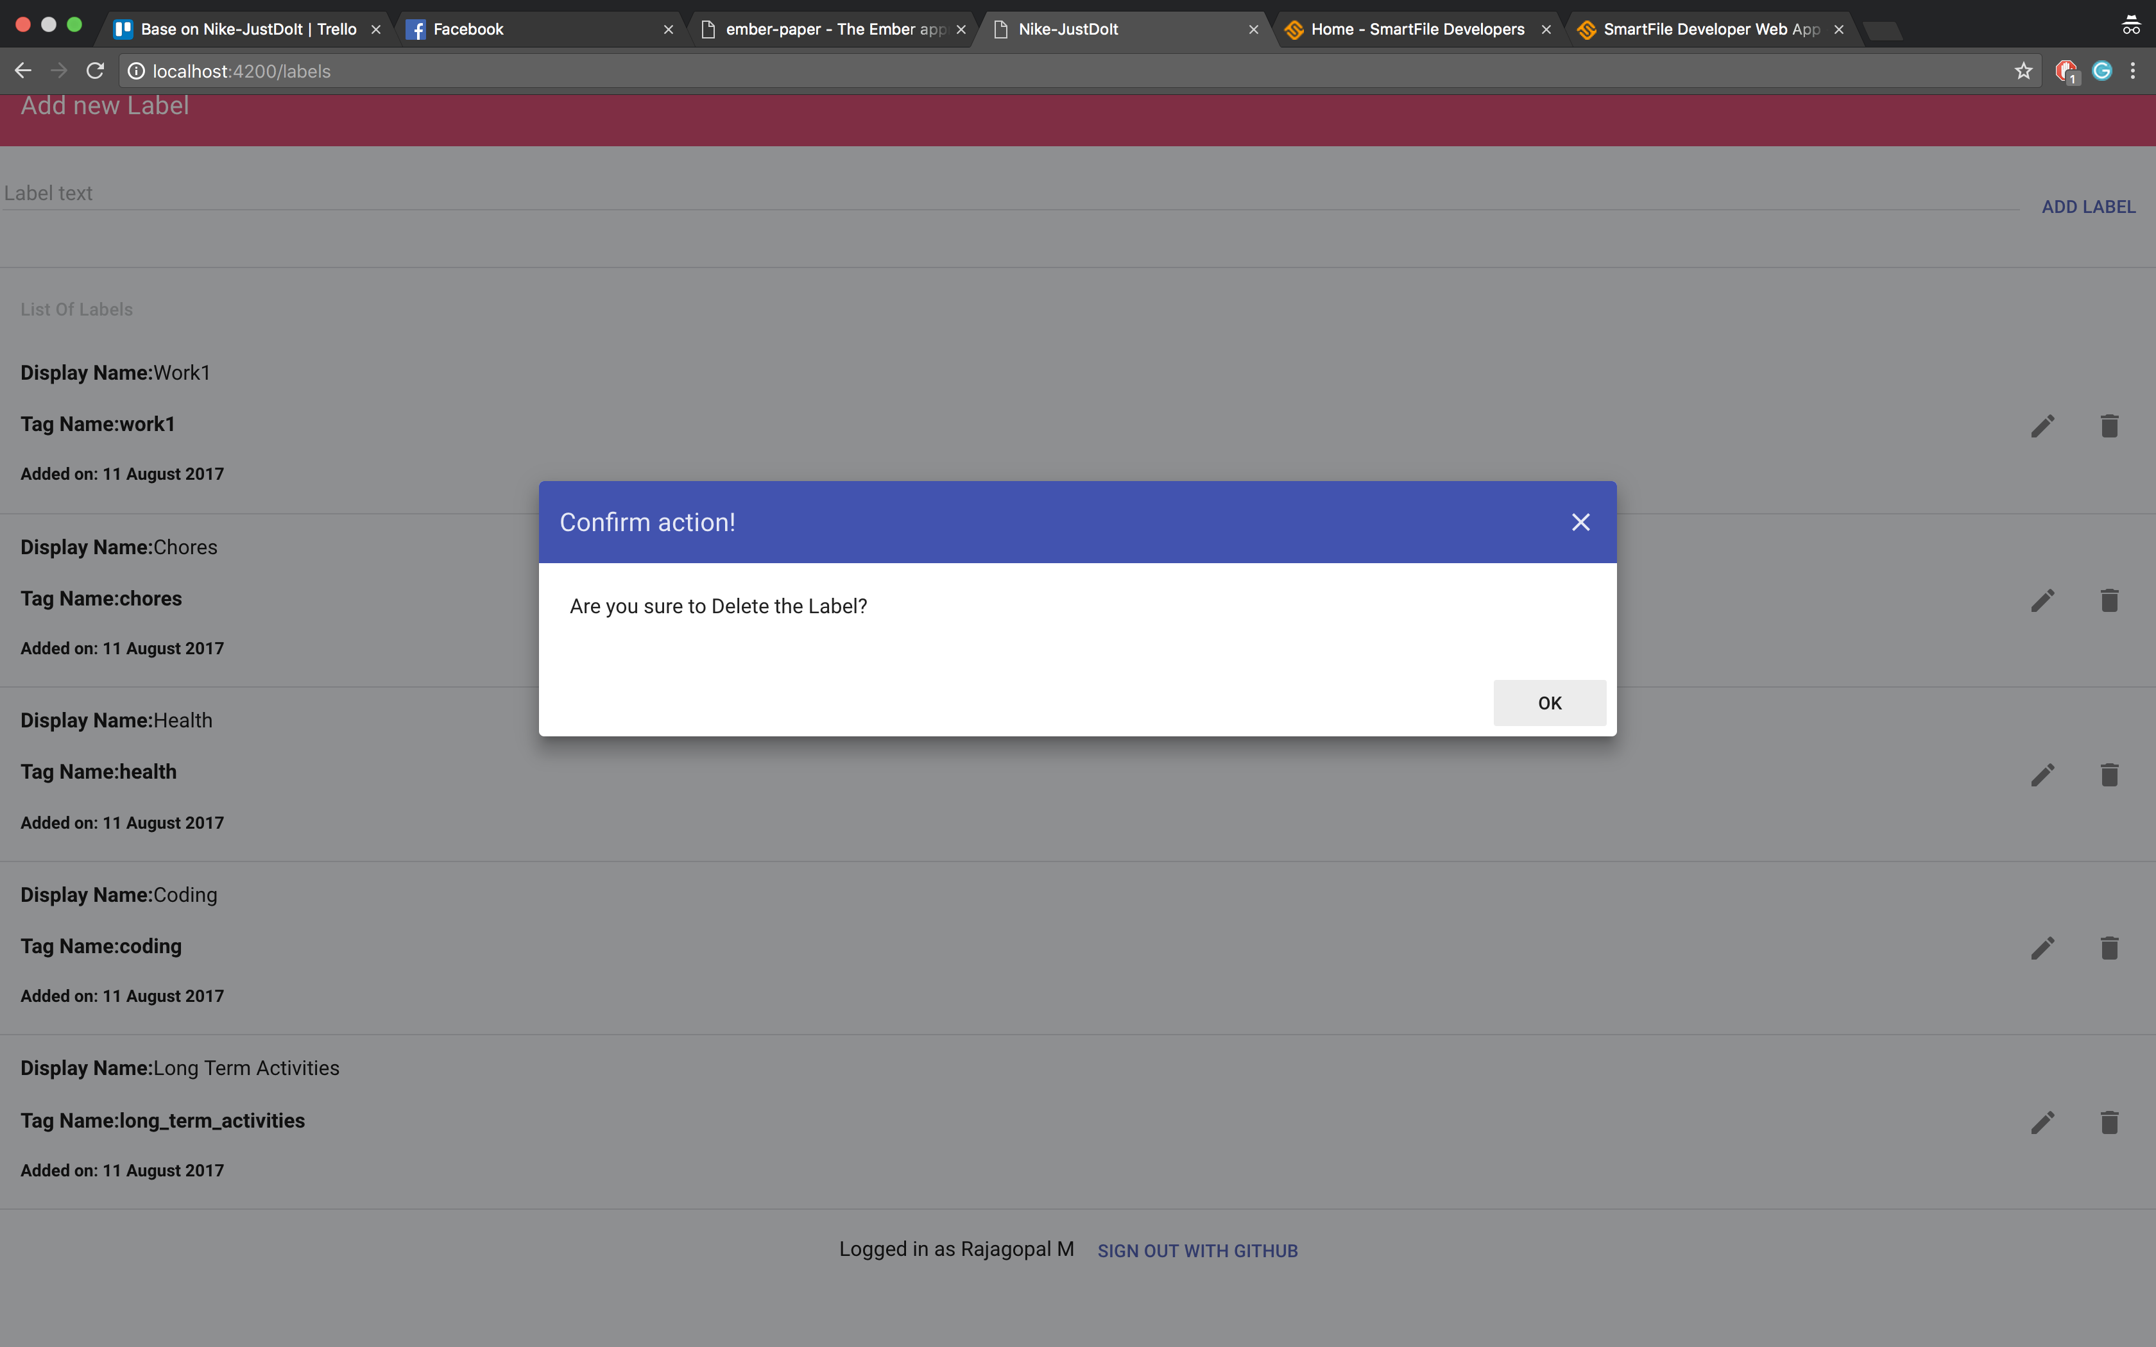Edit the Coding label with pencil icon
The height and width of the screenshot is (1347, 2156).
pyautogui.click(x=2042, y=948)
